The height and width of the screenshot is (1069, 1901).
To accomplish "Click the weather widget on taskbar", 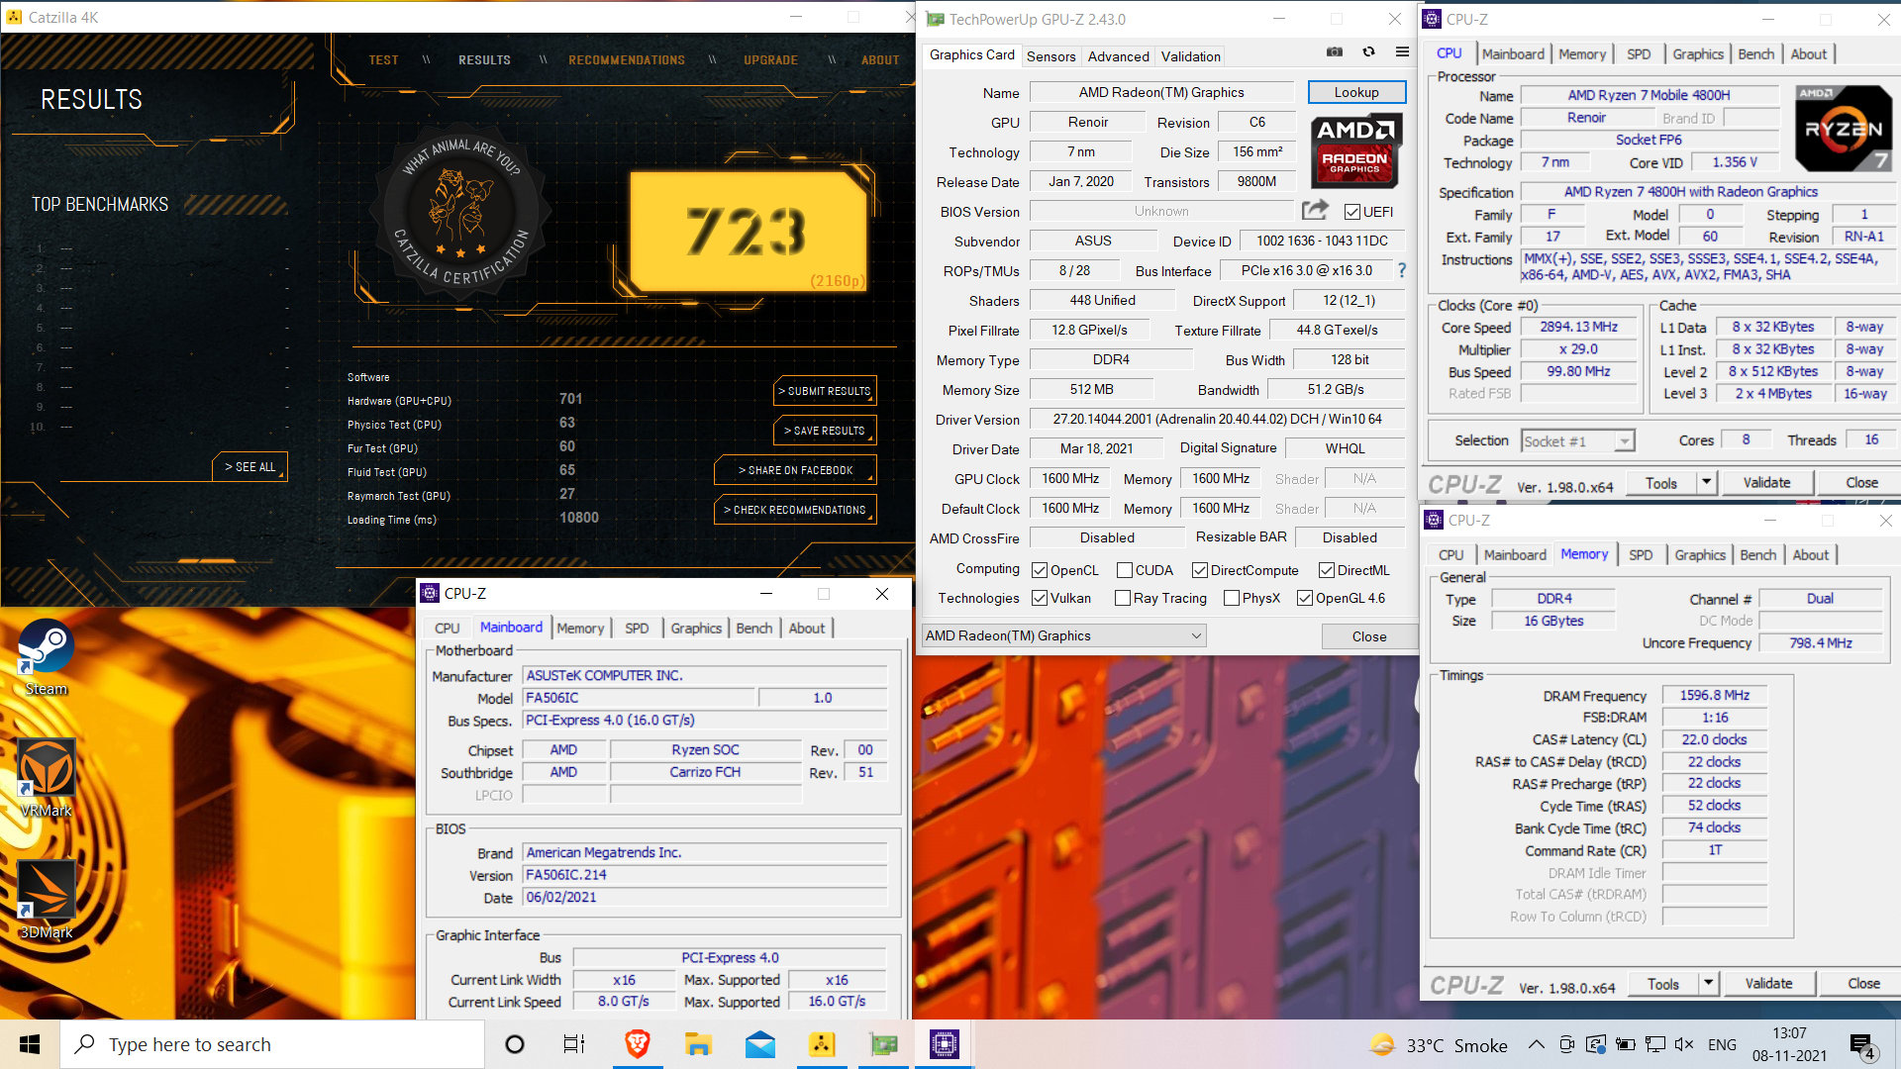I will click(x=1439, y=1045).
